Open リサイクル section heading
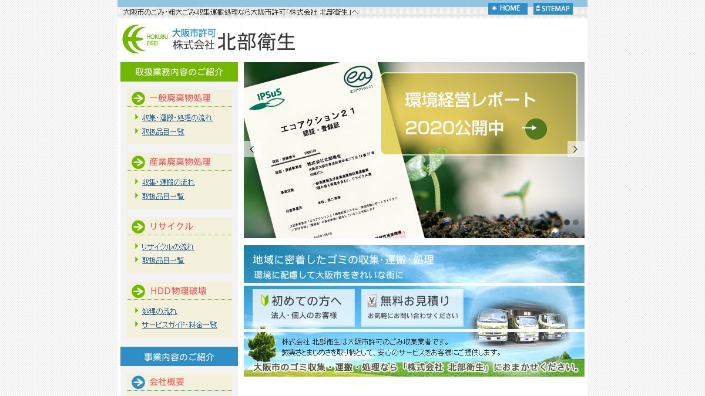This screenshot has width=705, height=396. pyautogui.click(x=171, y=226)
